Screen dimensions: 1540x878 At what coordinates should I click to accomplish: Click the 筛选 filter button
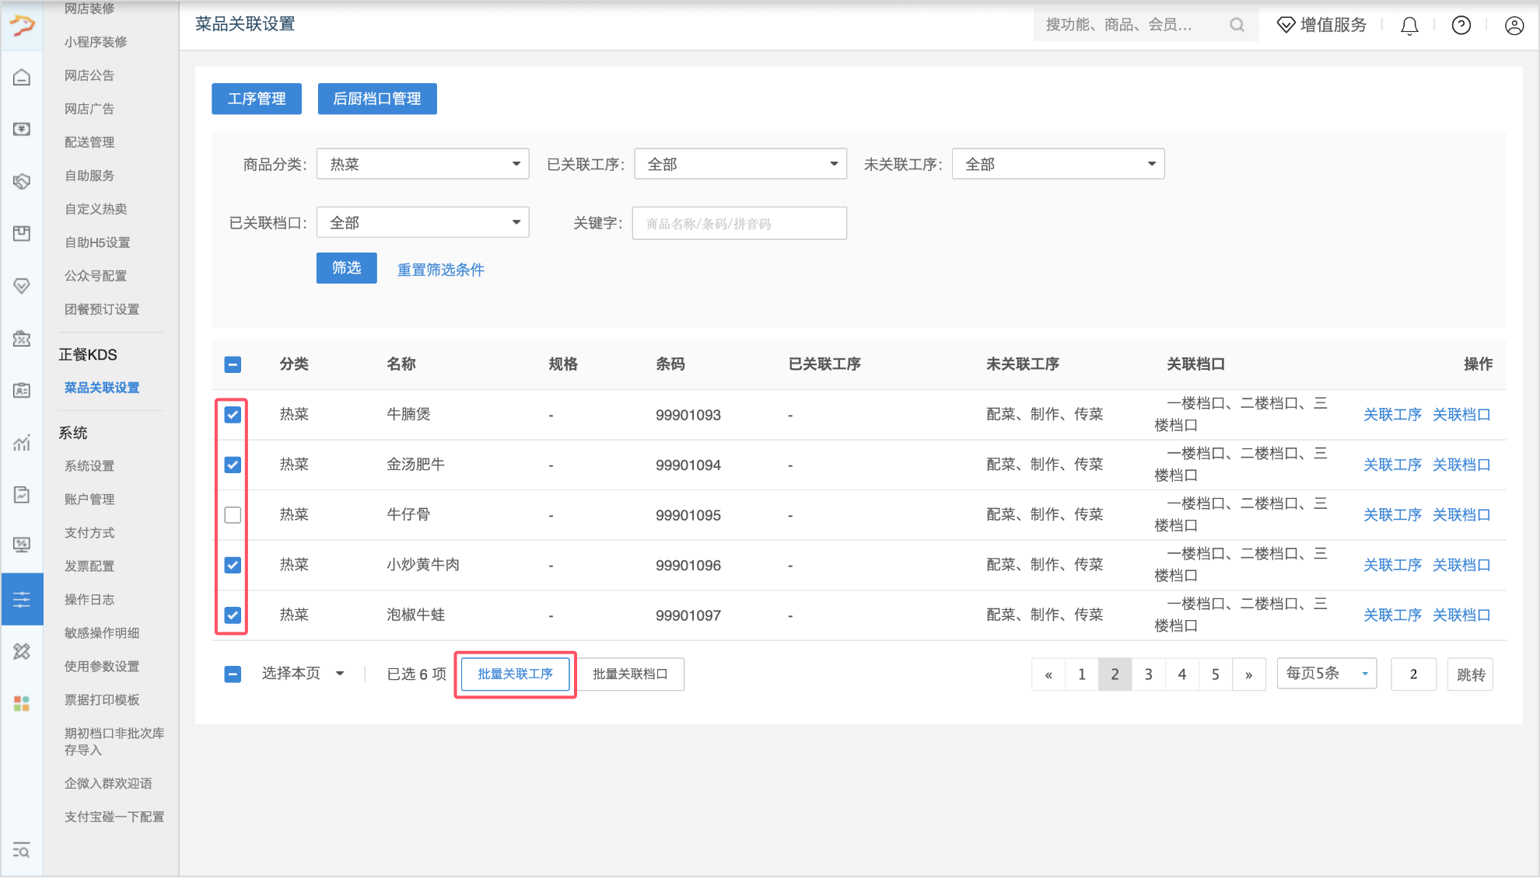pyautogui.click(x=347, y=268)
